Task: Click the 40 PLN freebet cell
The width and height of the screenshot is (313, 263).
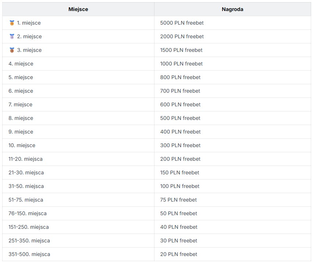Action: point(179,227)
